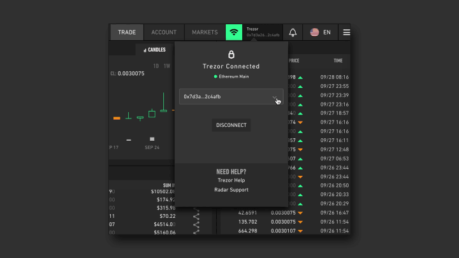Screen dimensions: 459x258
Task: Switch to the TRADE tab
Action: point(127,32)
